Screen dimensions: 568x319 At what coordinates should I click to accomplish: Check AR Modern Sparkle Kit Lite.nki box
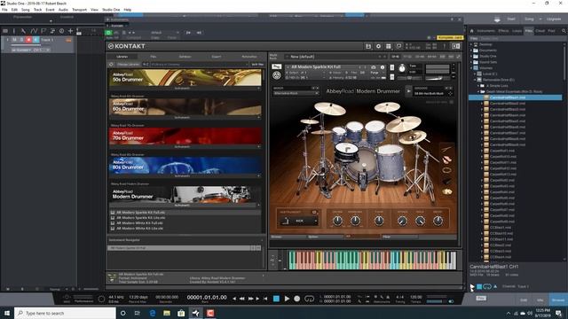[113, 218]
